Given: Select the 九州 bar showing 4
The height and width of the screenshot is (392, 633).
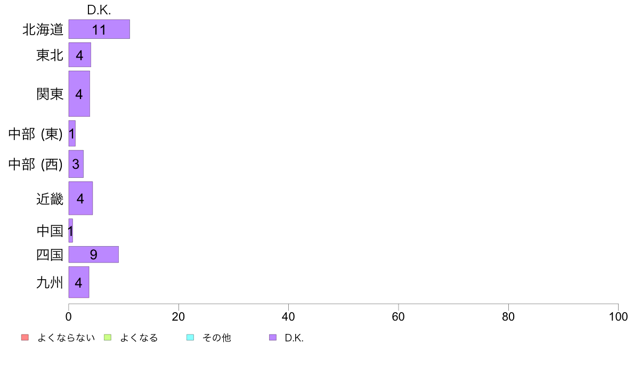Looking at the screenshot, I should click(79, 282).
